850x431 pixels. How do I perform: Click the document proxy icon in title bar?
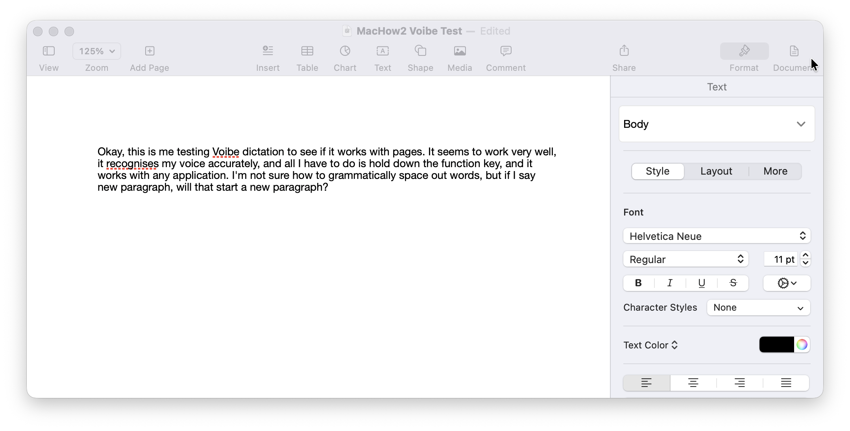pos(347,31)
